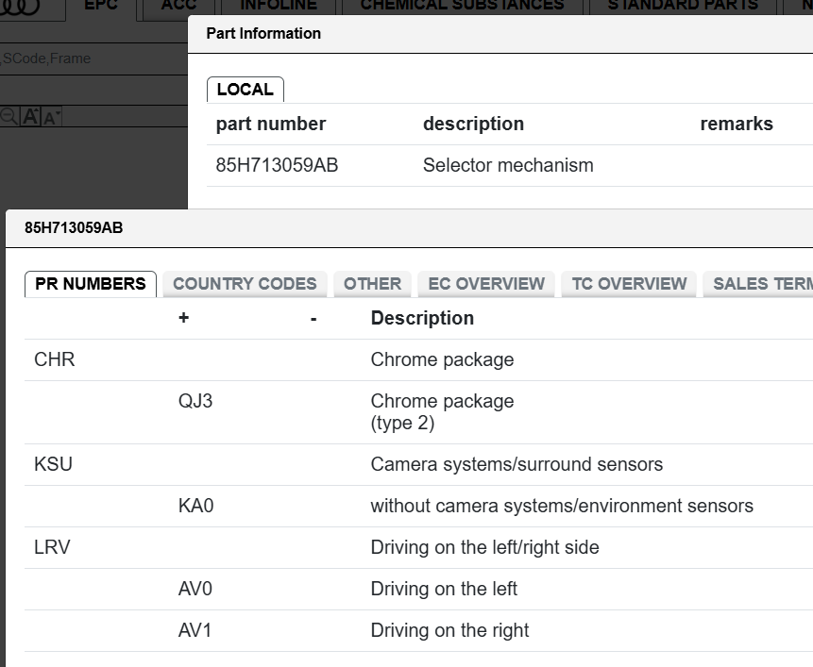813x667 pixels.
Task: Switch to the COUNTRY CODES tab
Action: [x=245, y=284]
